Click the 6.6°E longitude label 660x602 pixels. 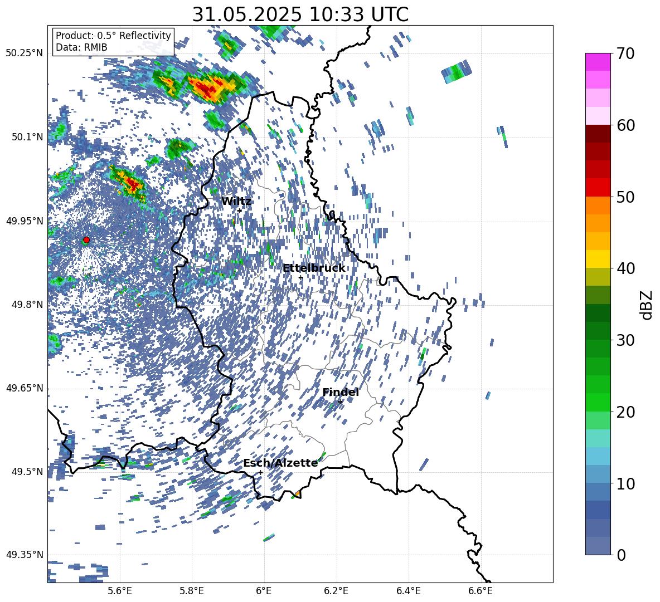481,591
